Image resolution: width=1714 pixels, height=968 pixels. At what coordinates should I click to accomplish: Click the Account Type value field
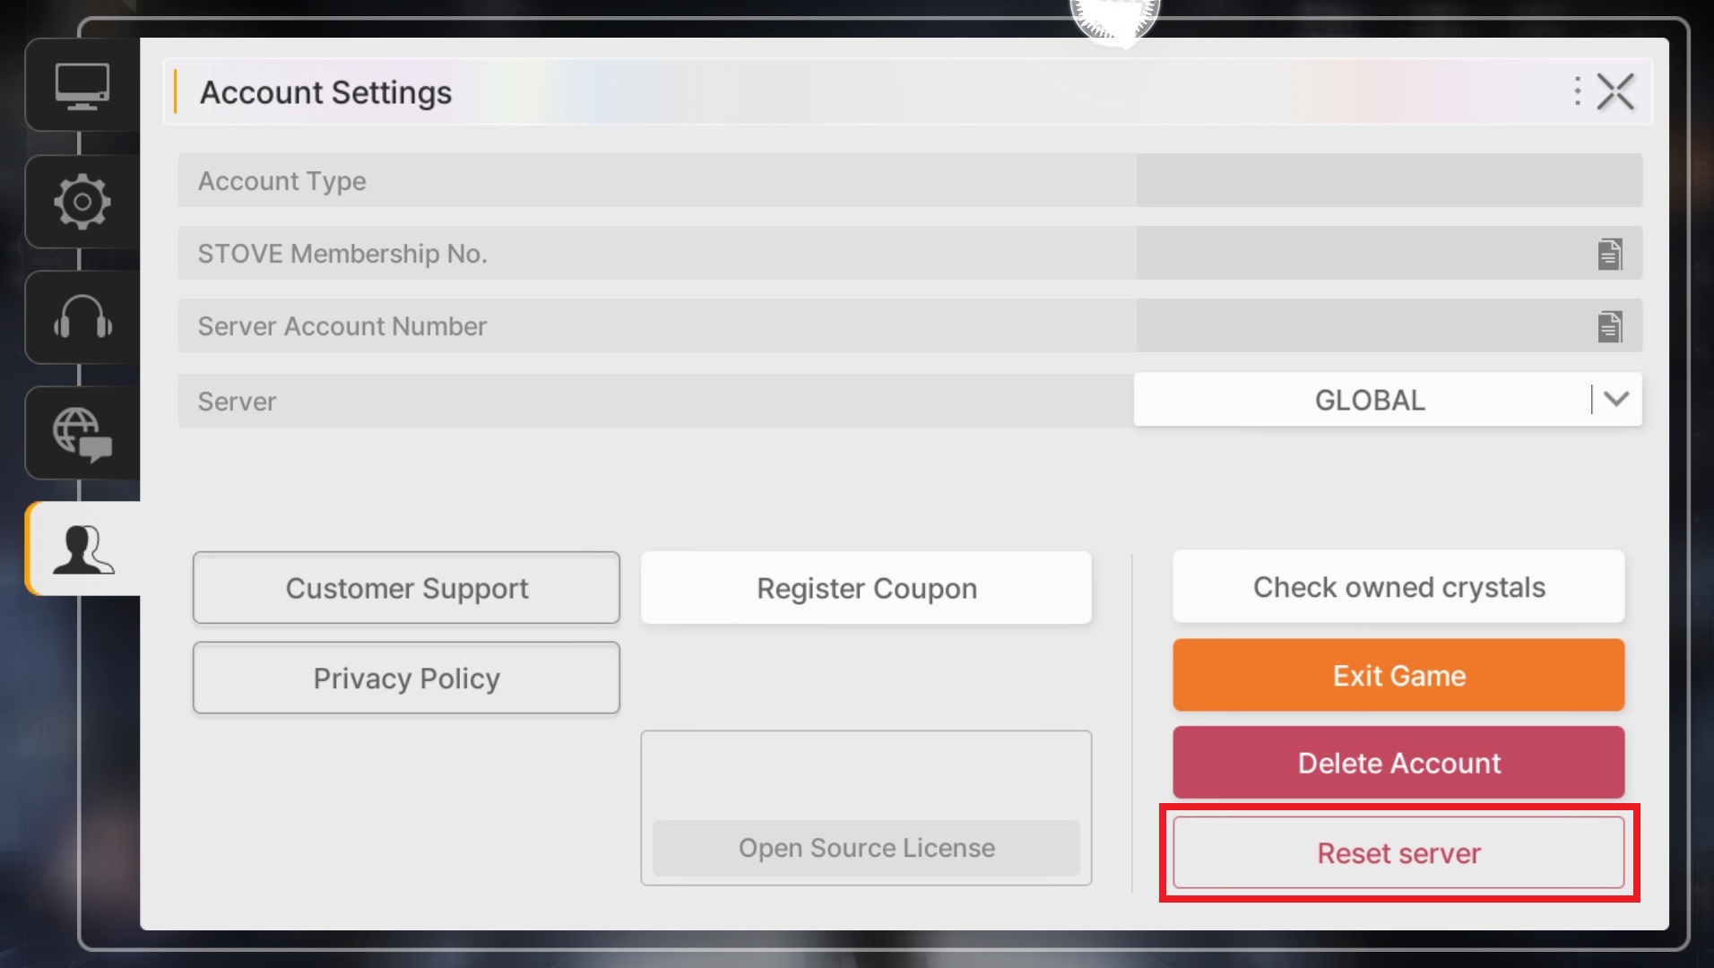(1389, 180)
